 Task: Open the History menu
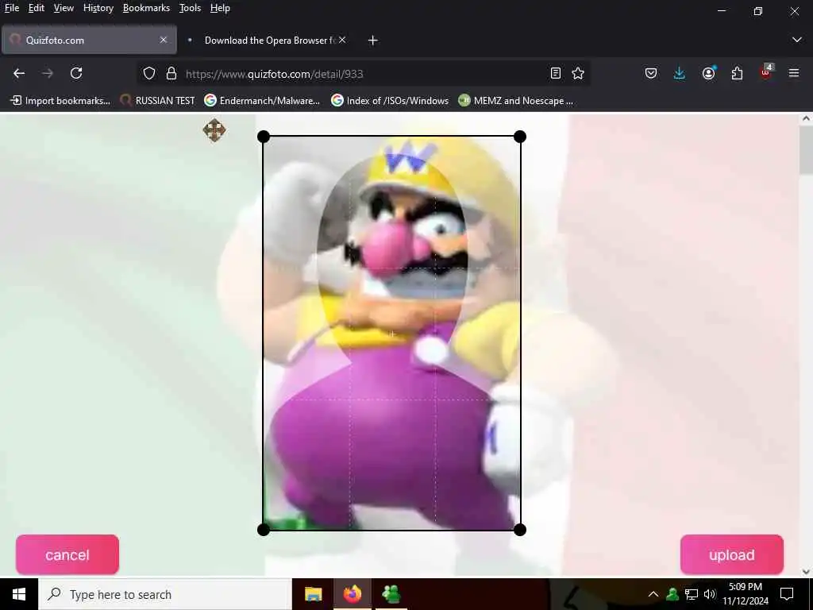98,8
